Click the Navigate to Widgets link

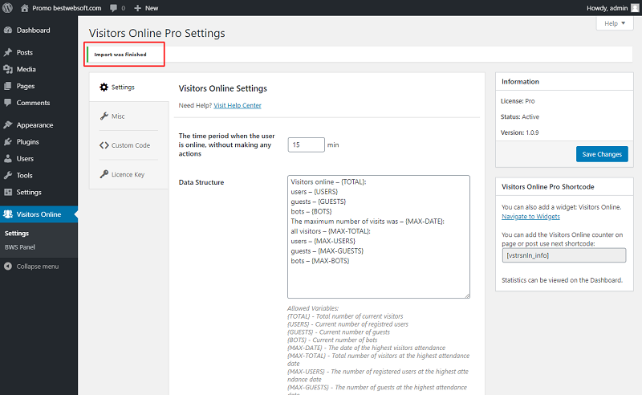[530, 216]
